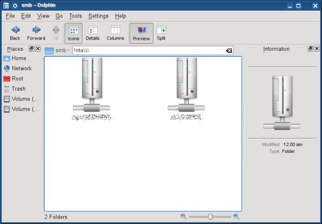Close the Places panel
The height and width of the screenshot is (224, 322).
38,49
